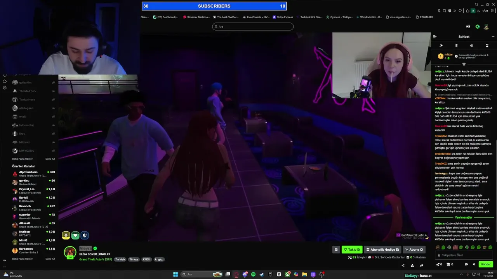Open the user profile avatar at top right
This screenshot has height=279, width=497.
486,27
